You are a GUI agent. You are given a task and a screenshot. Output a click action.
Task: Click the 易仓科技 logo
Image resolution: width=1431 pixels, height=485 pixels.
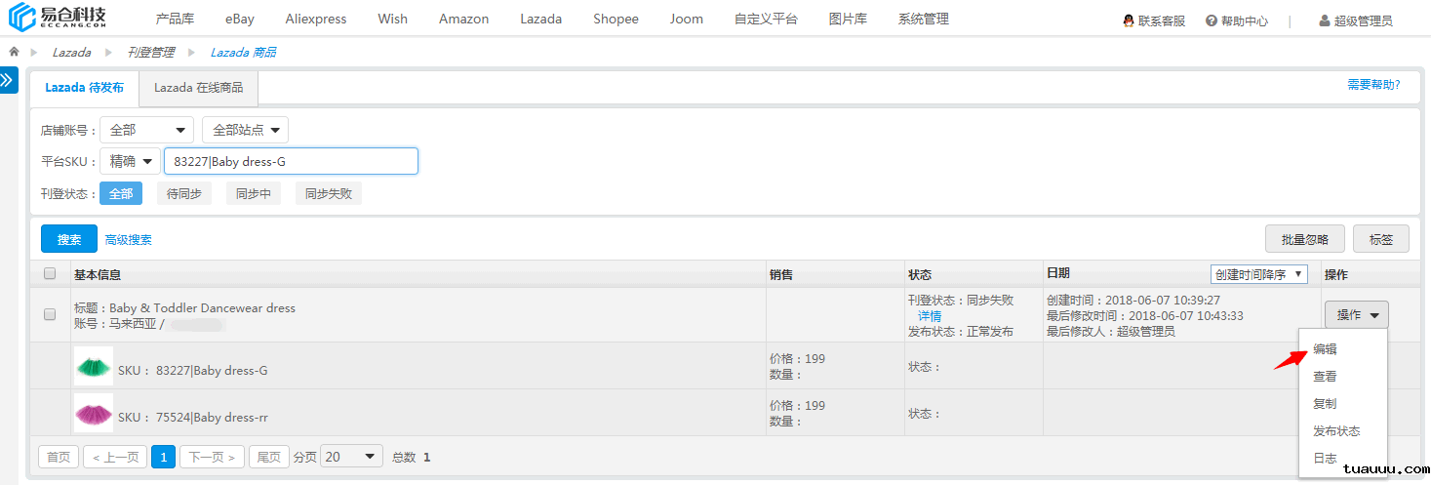59,19
